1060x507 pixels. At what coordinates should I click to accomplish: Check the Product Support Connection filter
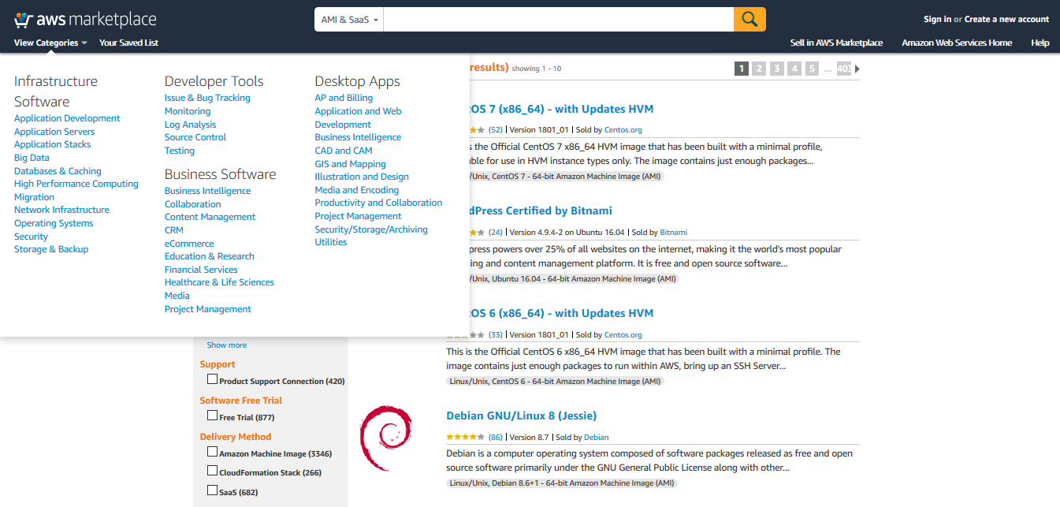(x=212, y=380)
